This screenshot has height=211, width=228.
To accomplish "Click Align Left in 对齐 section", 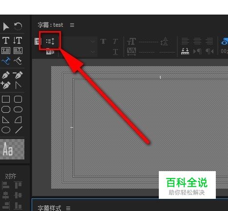I will pos(5,185).
